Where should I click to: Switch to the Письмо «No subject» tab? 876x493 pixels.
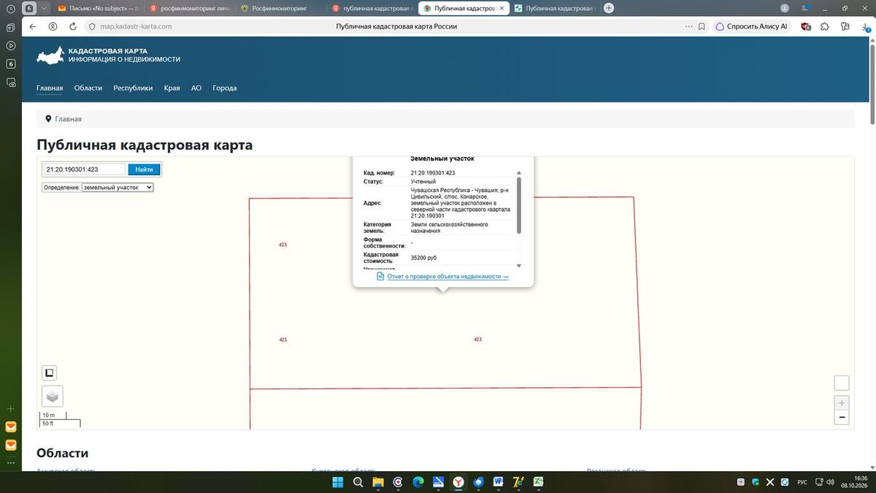[98, 8]
